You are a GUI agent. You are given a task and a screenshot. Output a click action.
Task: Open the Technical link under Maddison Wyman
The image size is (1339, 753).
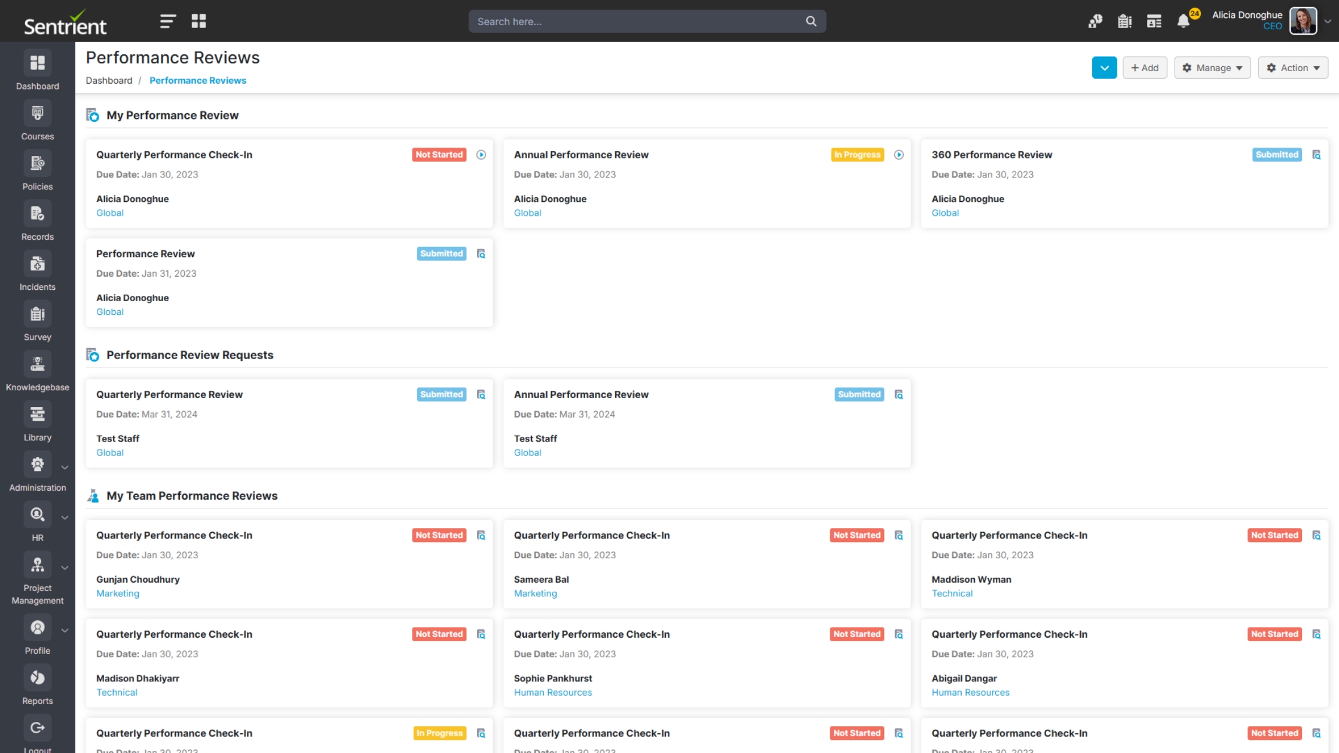(952, 593)
